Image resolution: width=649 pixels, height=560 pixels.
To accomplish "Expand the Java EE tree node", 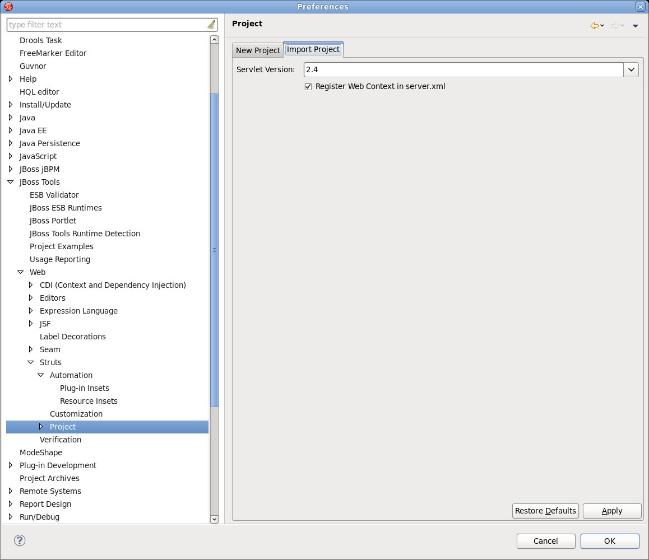I will point(10,130).
